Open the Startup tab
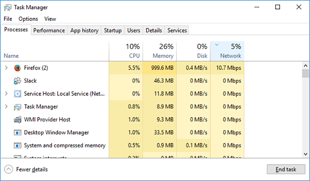 (x=113, y=30)
